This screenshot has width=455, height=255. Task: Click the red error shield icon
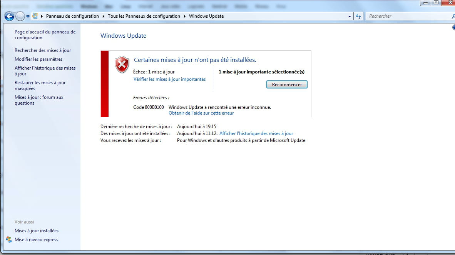pyautogui.click(x=122, y=64)
